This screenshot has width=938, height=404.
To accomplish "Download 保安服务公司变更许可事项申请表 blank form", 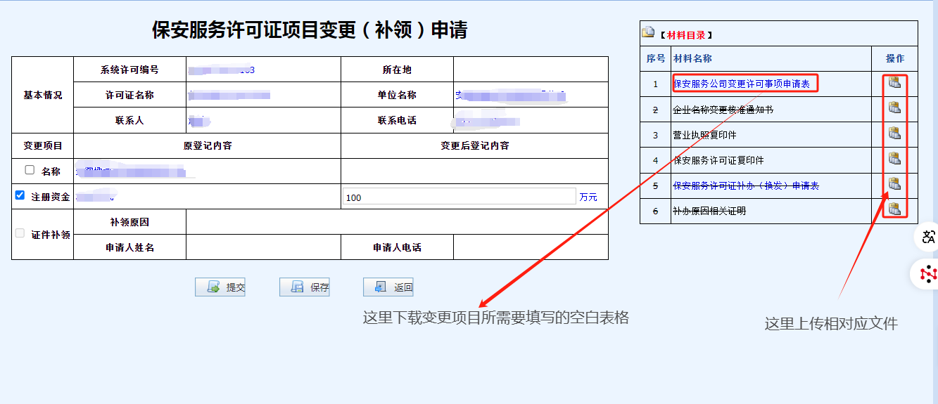I will pos(741,84).
